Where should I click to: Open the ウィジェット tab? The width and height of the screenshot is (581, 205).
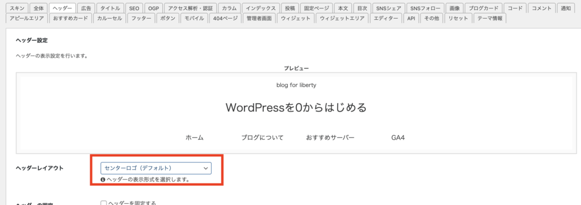(296, 19)
